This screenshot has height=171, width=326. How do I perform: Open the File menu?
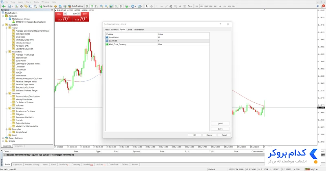(x=6, y=2)
